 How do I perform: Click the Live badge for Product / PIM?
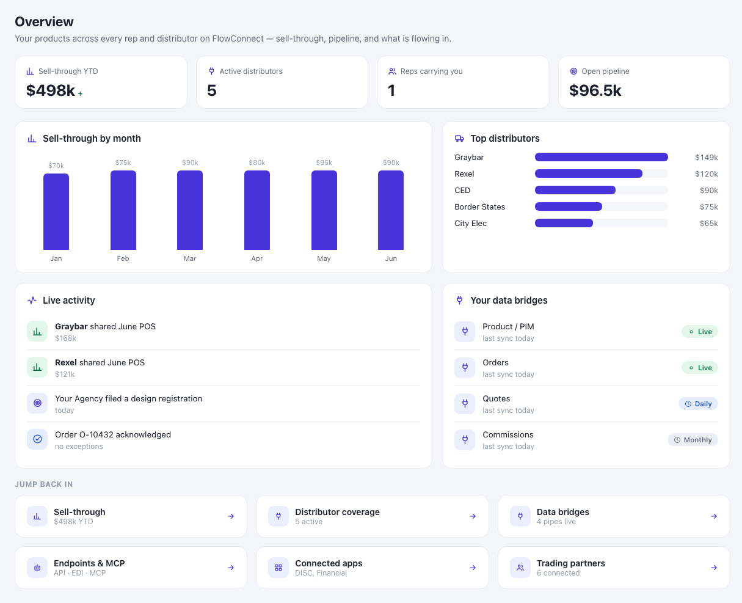700,332
